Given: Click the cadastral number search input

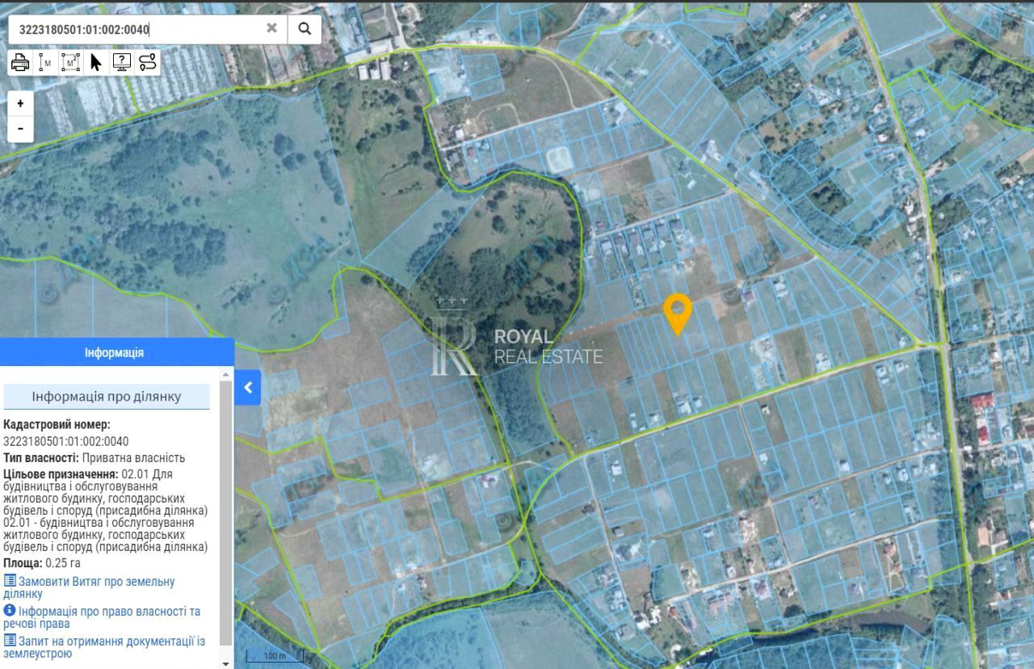Looking at the screenshot, I should (x=137, y=29).
